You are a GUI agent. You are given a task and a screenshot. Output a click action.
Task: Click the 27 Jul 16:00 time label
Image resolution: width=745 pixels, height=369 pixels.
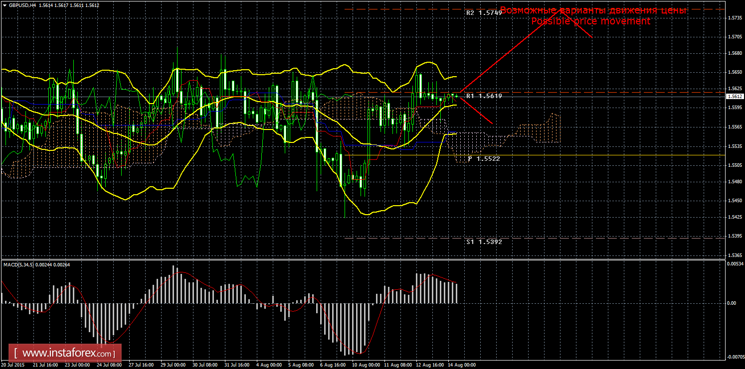click(141, 365)
